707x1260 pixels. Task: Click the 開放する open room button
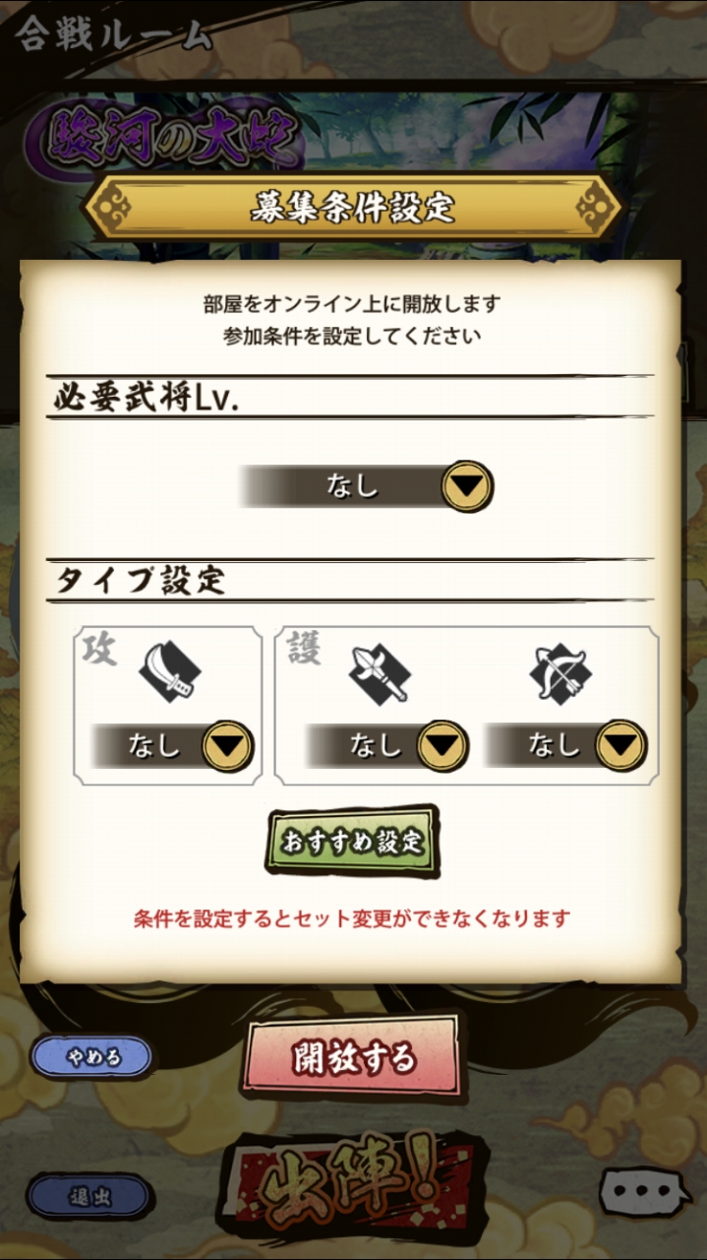353,1059
